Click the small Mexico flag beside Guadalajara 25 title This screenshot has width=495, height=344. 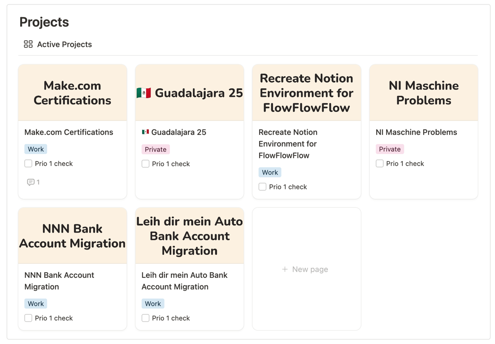(145, 132)
